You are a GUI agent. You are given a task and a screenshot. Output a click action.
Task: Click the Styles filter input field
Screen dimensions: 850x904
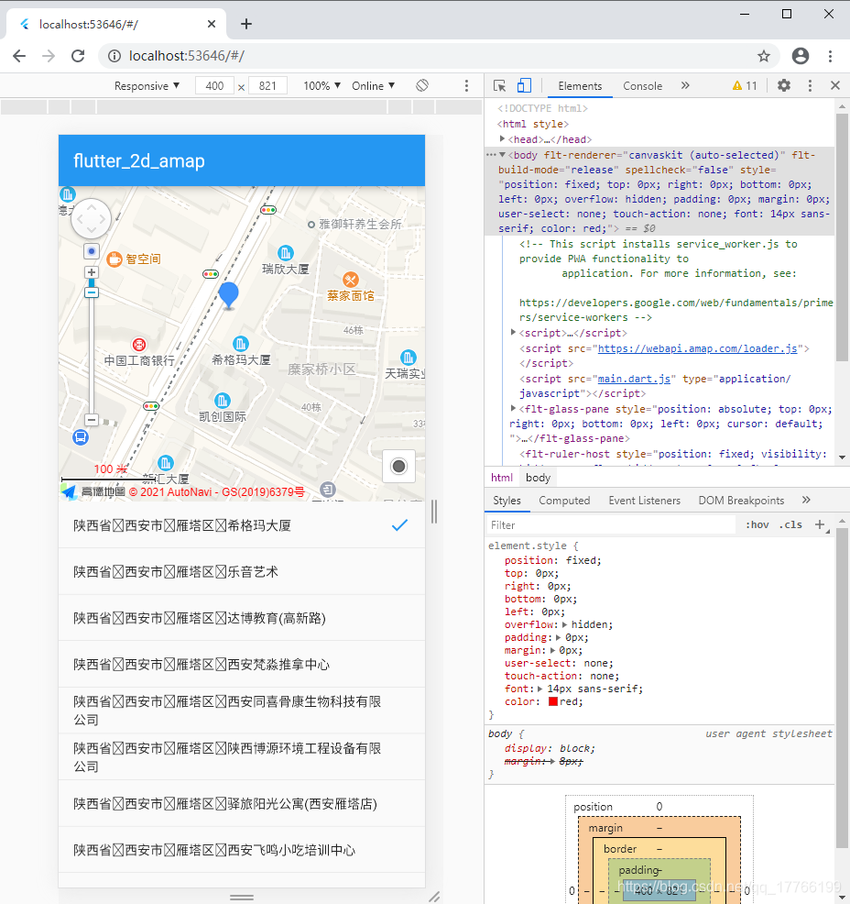tap(610, 524)
